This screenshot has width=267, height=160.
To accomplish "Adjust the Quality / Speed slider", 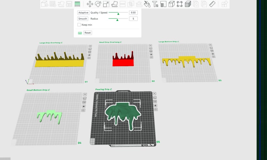I will 118,13.
